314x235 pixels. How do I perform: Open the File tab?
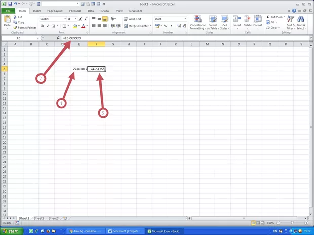[8, 11]
